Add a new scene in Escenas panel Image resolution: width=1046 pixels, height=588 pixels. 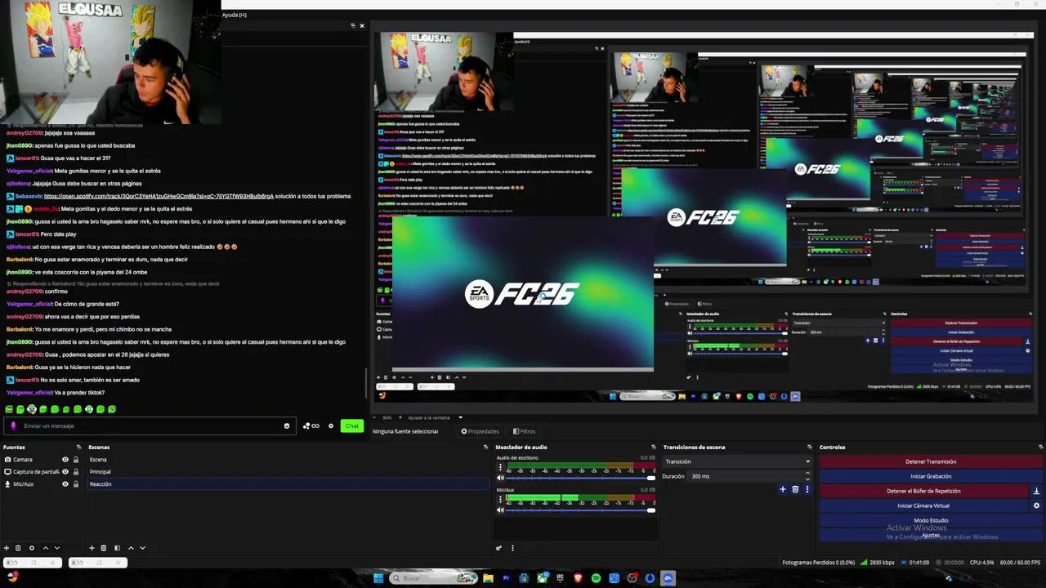tap(92, 548)
